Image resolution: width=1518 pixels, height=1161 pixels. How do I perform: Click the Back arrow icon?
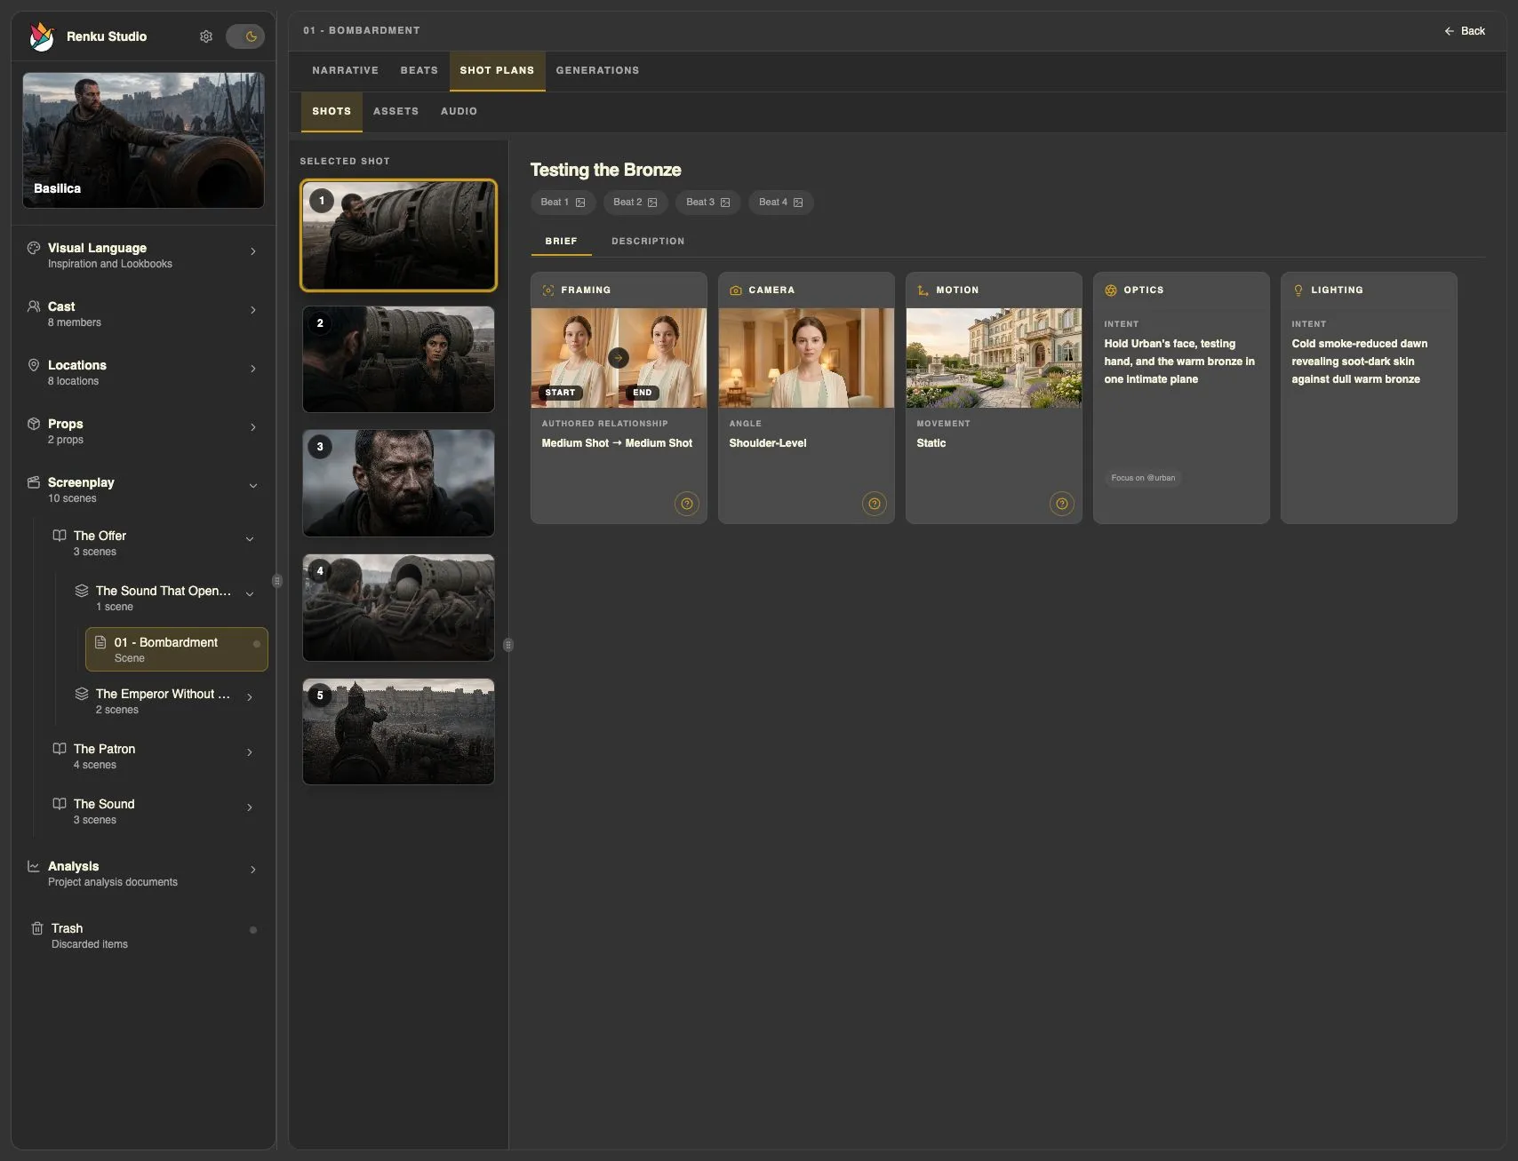point(1450,31)
